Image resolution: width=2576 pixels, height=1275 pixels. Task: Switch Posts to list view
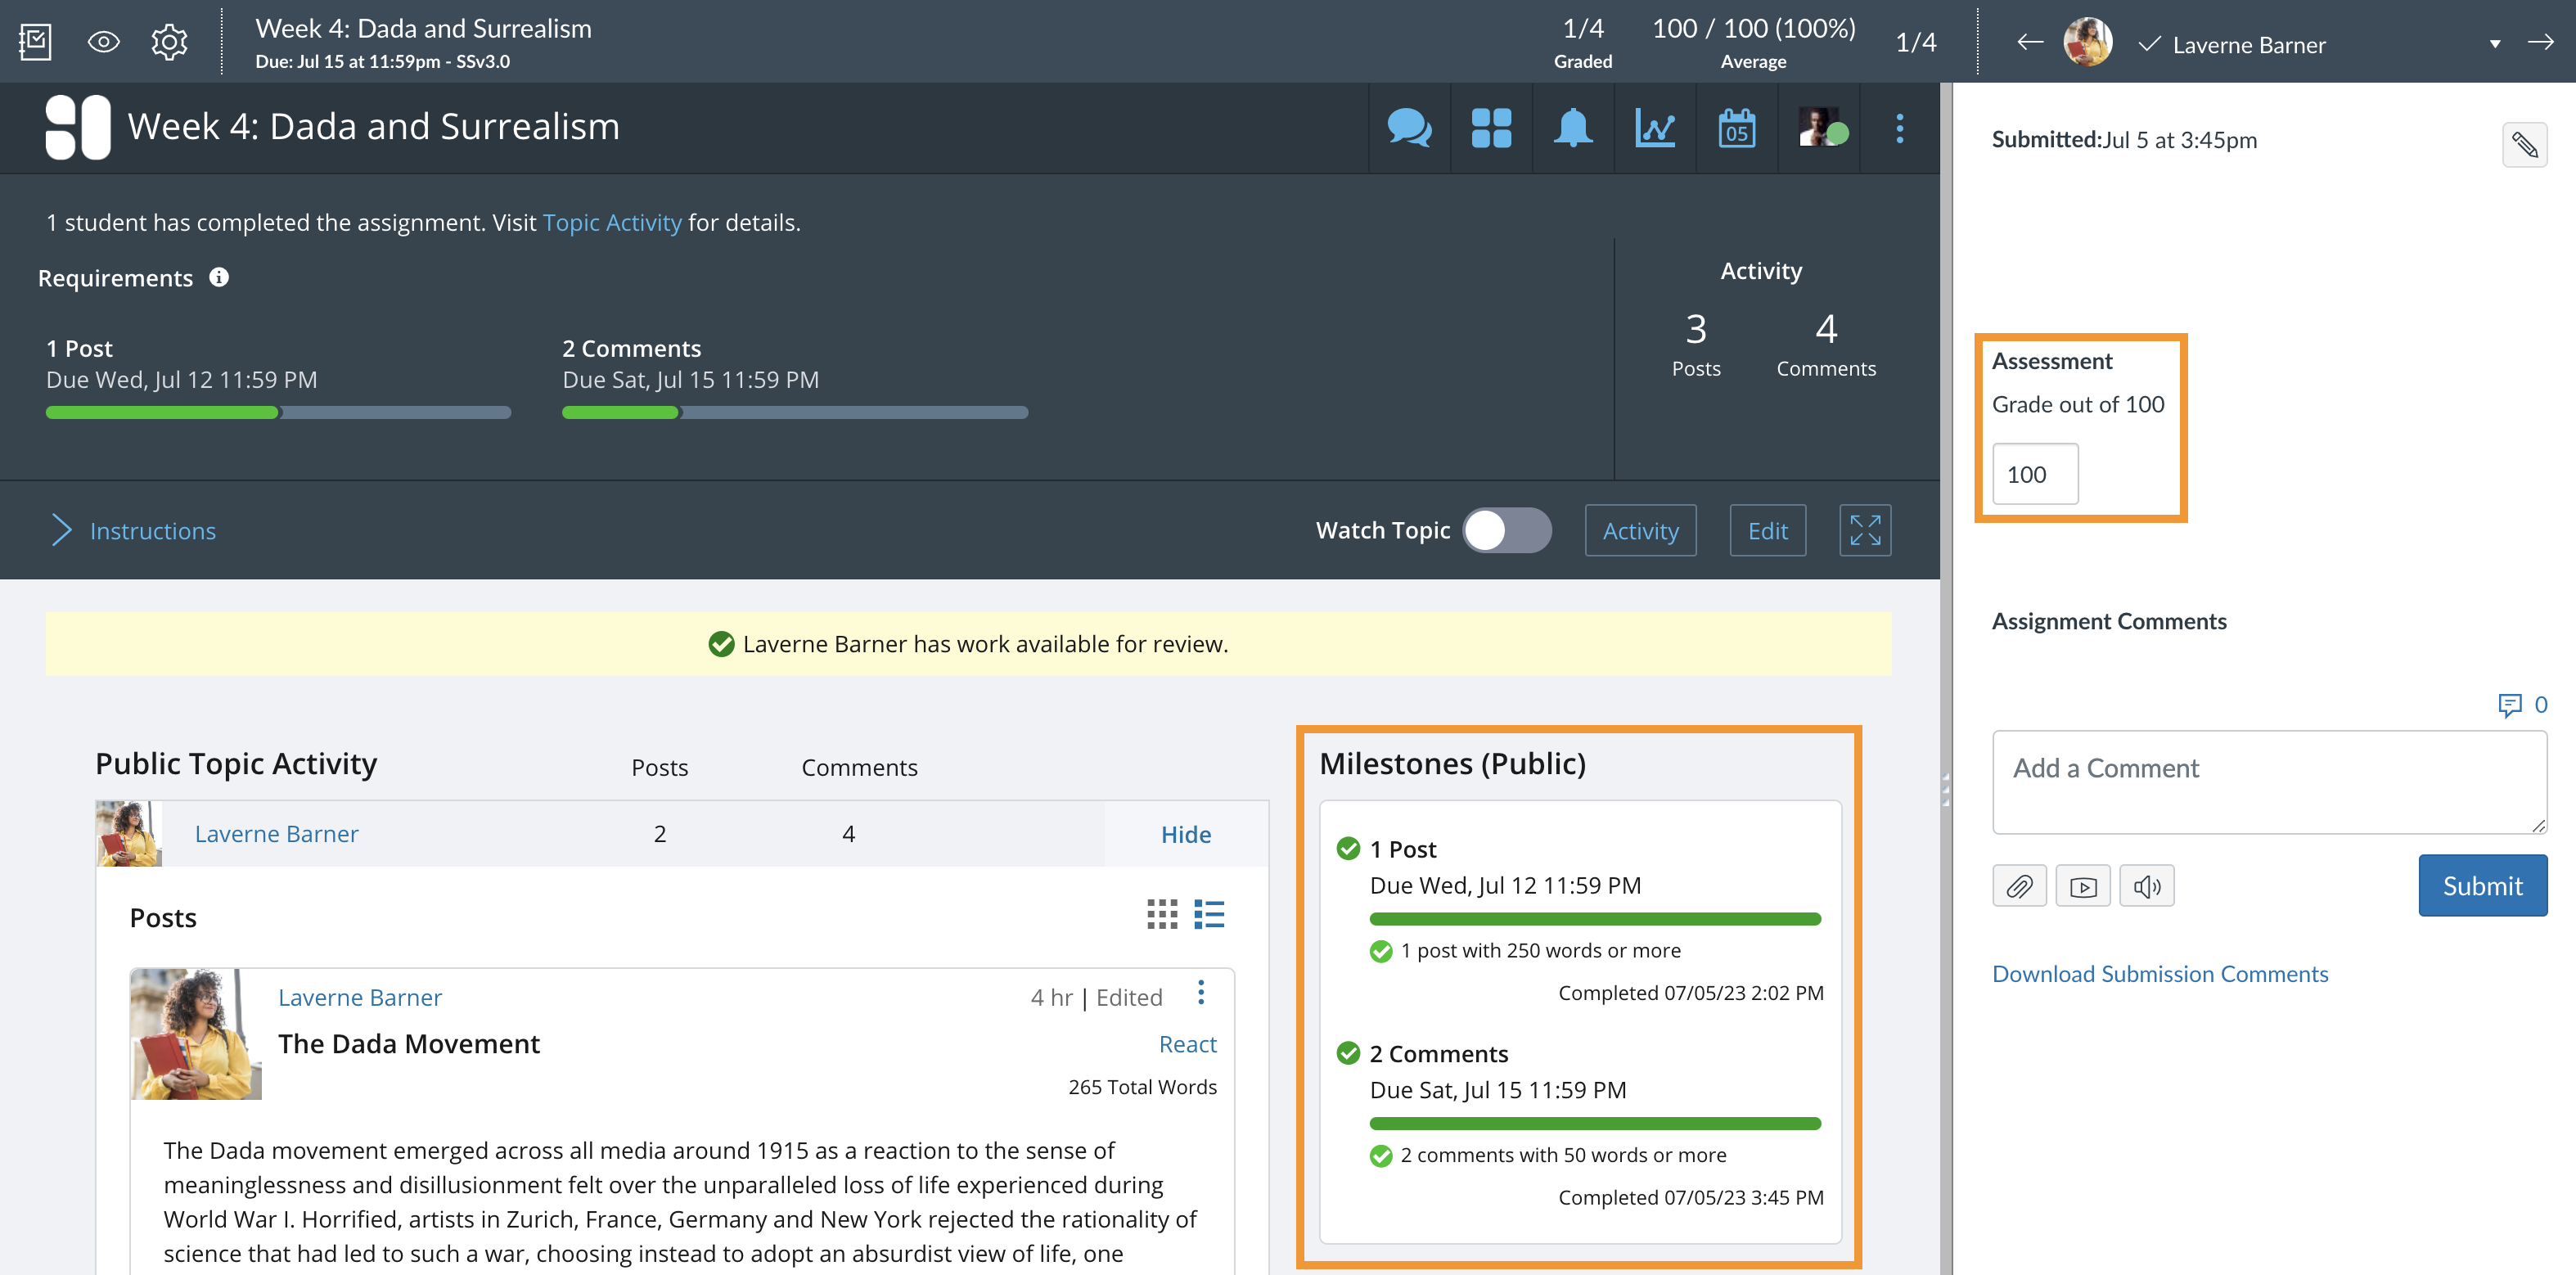(1208, 914)
